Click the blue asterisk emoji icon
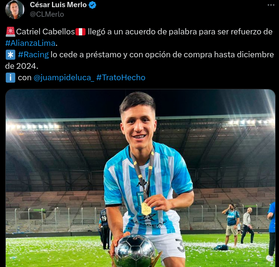 [x=11, y=55]
